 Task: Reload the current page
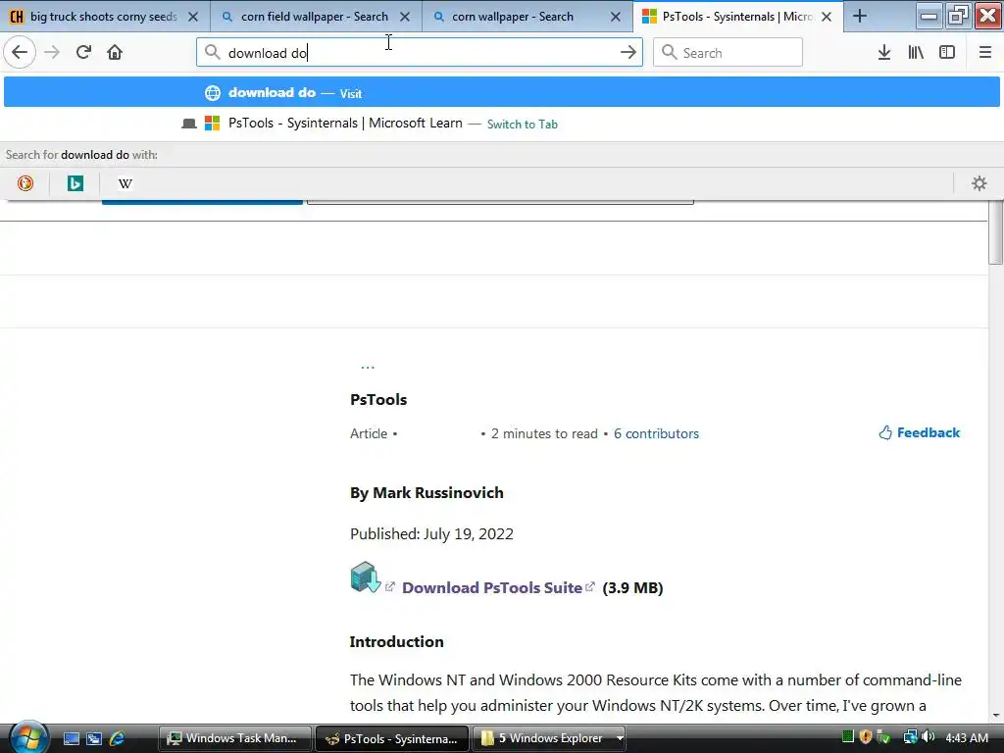[83, 53]
